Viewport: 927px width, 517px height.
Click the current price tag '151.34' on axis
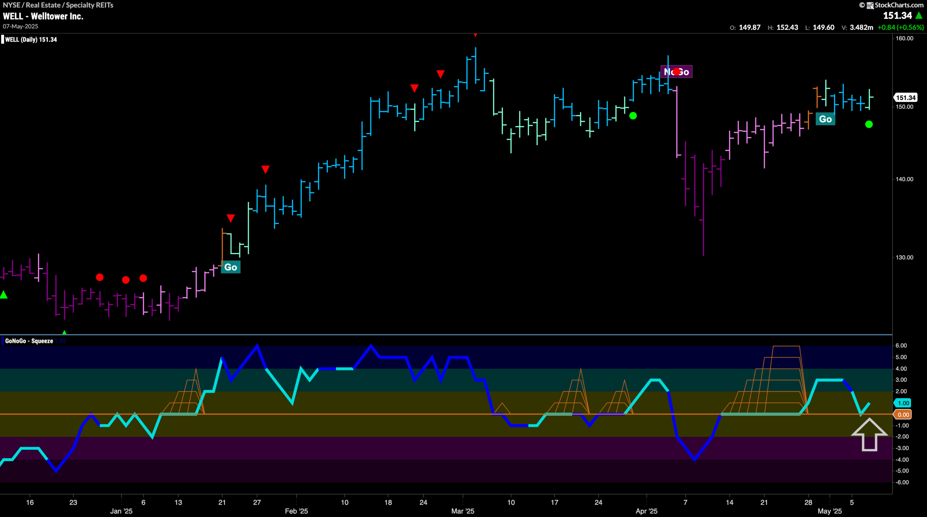click(x=906, y=98)
